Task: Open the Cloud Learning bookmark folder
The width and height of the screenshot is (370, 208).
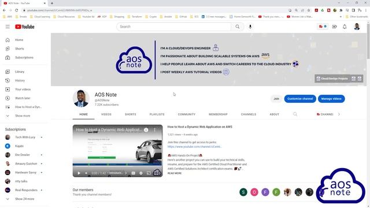Action: [40, 17]
